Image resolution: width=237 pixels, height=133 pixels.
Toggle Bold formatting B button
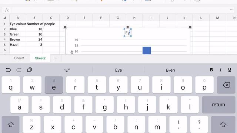211,70
